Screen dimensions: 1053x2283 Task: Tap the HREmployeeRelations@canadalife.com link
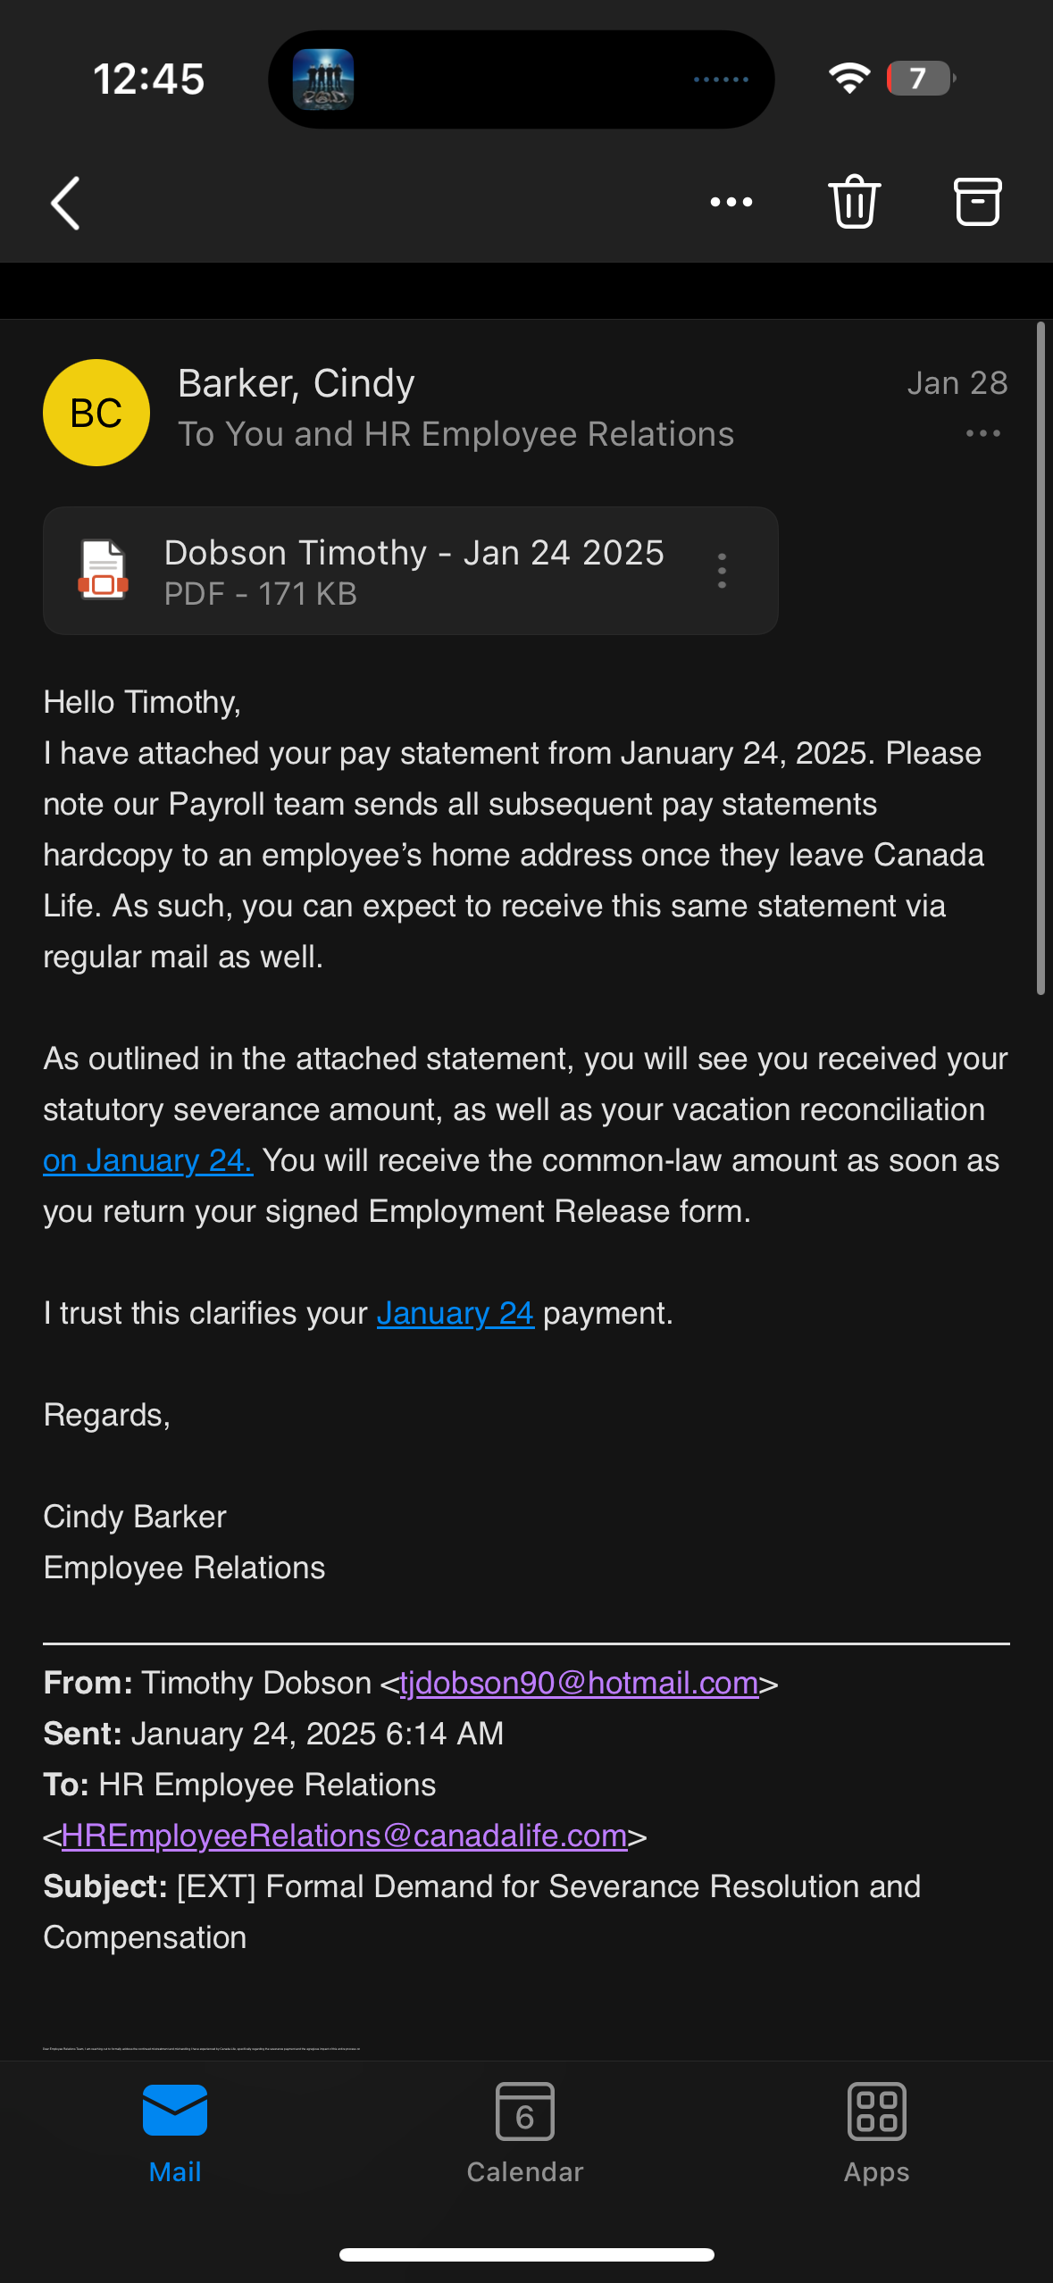[x=344, y=1836]
